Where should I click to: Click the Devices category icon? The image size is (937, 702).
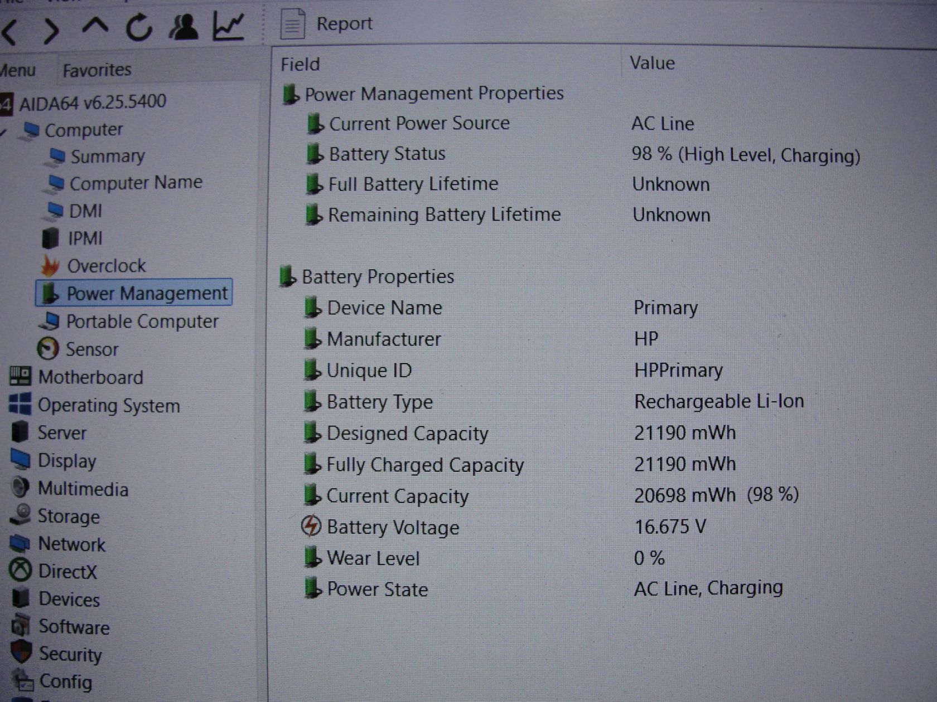(21, 598)
